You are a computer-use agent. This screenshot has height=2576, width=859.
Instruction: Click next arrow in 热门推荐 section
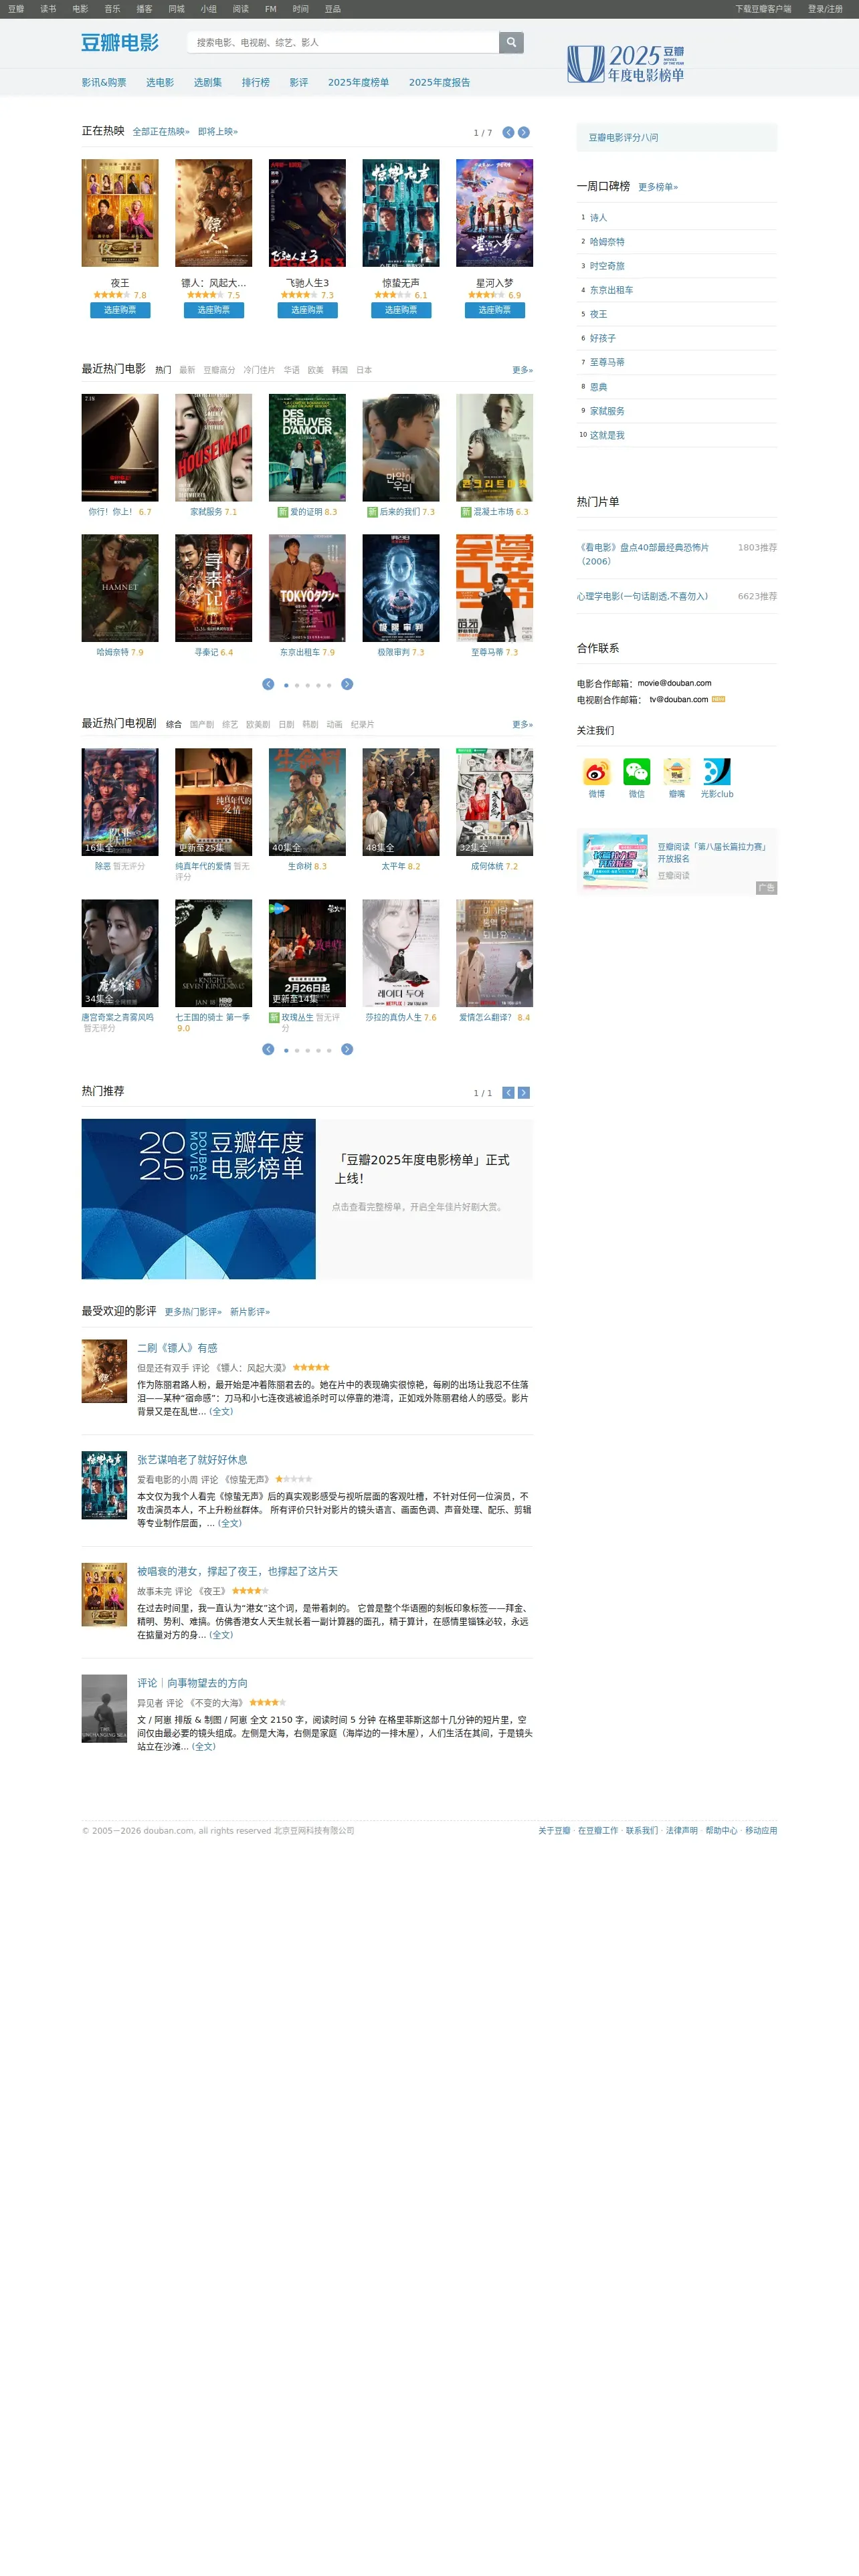pyautogui.click(x=524, y=1093)
